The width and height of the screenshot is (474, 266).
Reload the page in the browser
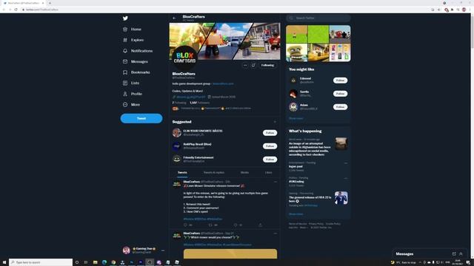16,10
